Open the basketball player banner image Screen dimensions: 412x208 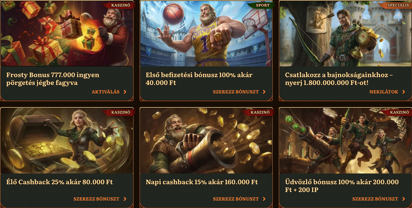206,34
